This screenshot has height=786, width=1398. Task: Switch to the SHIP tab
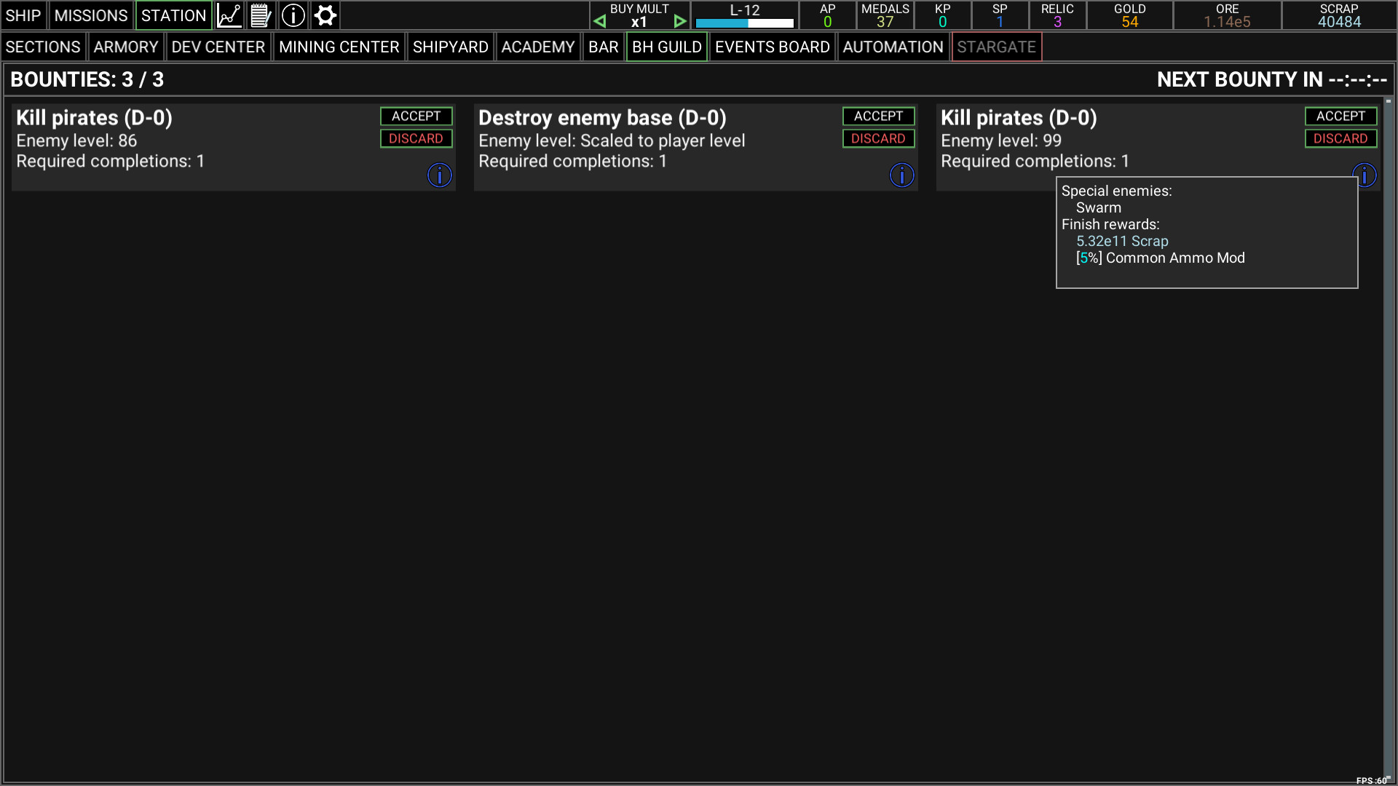(23, 15)
